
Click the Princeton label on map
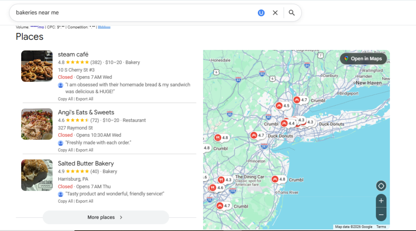[257, 161]
